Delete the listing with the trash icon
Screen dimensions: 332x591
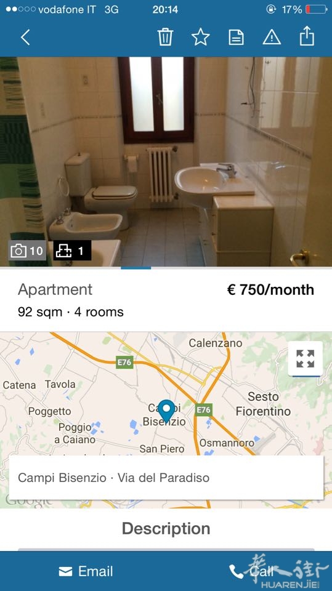pos(165,37)
